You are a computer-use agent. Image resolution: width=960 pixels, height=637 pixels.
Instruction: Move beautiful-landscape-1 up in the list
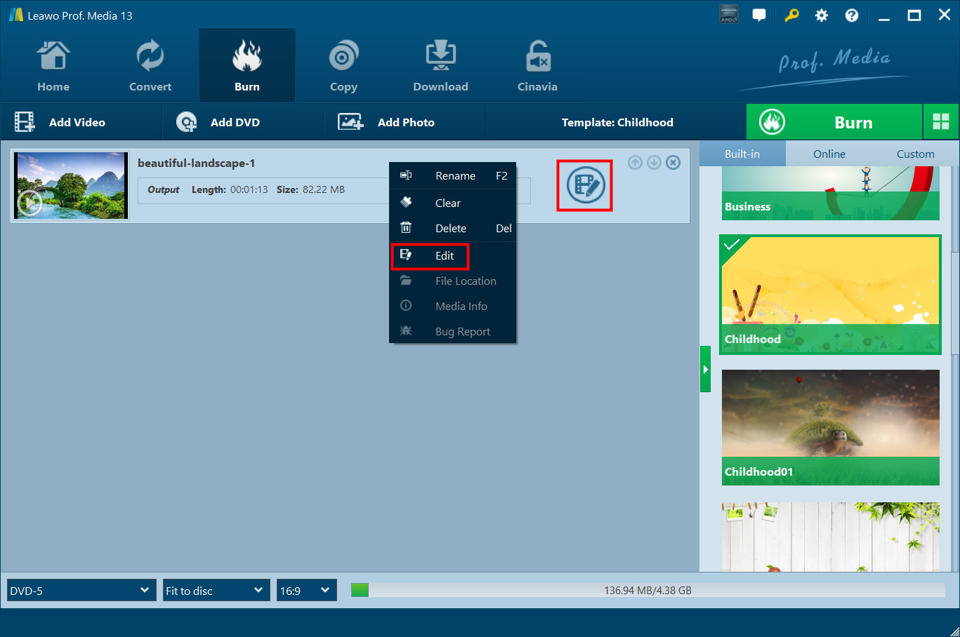(635, 163)
